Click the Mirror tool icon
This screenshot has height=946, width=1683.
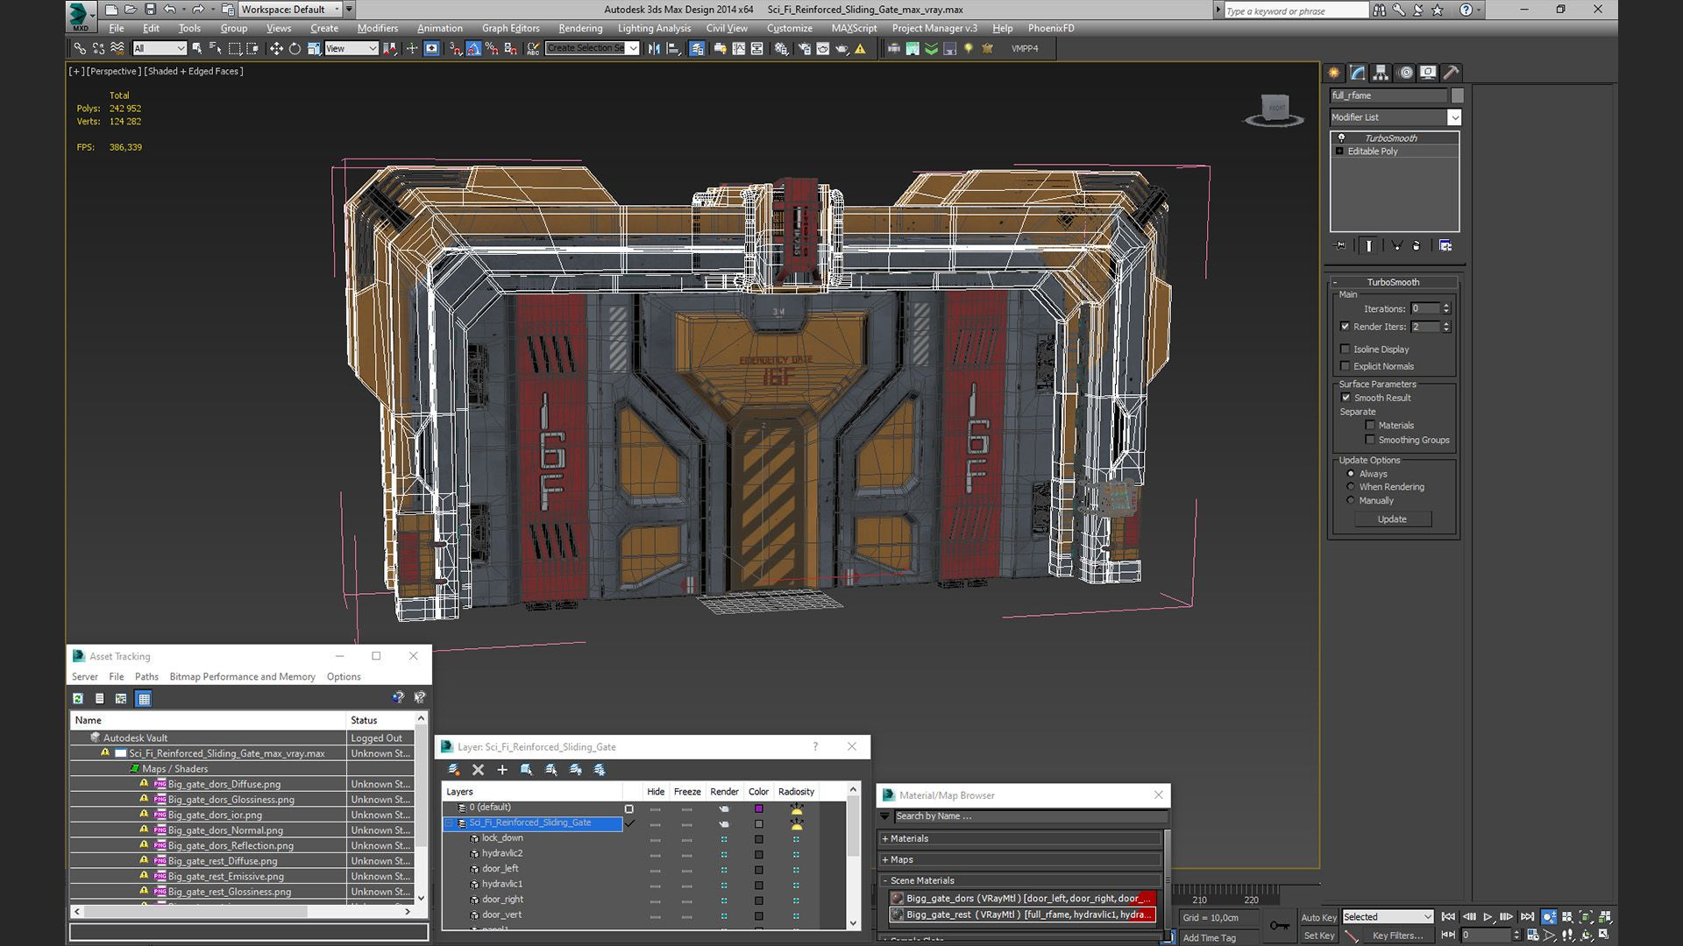654,48
